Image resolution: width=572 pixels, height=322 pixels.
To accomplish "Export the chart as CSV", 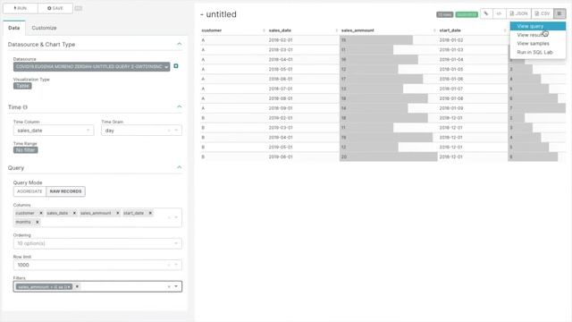I will pyautogui.click(x=543, y=13).
